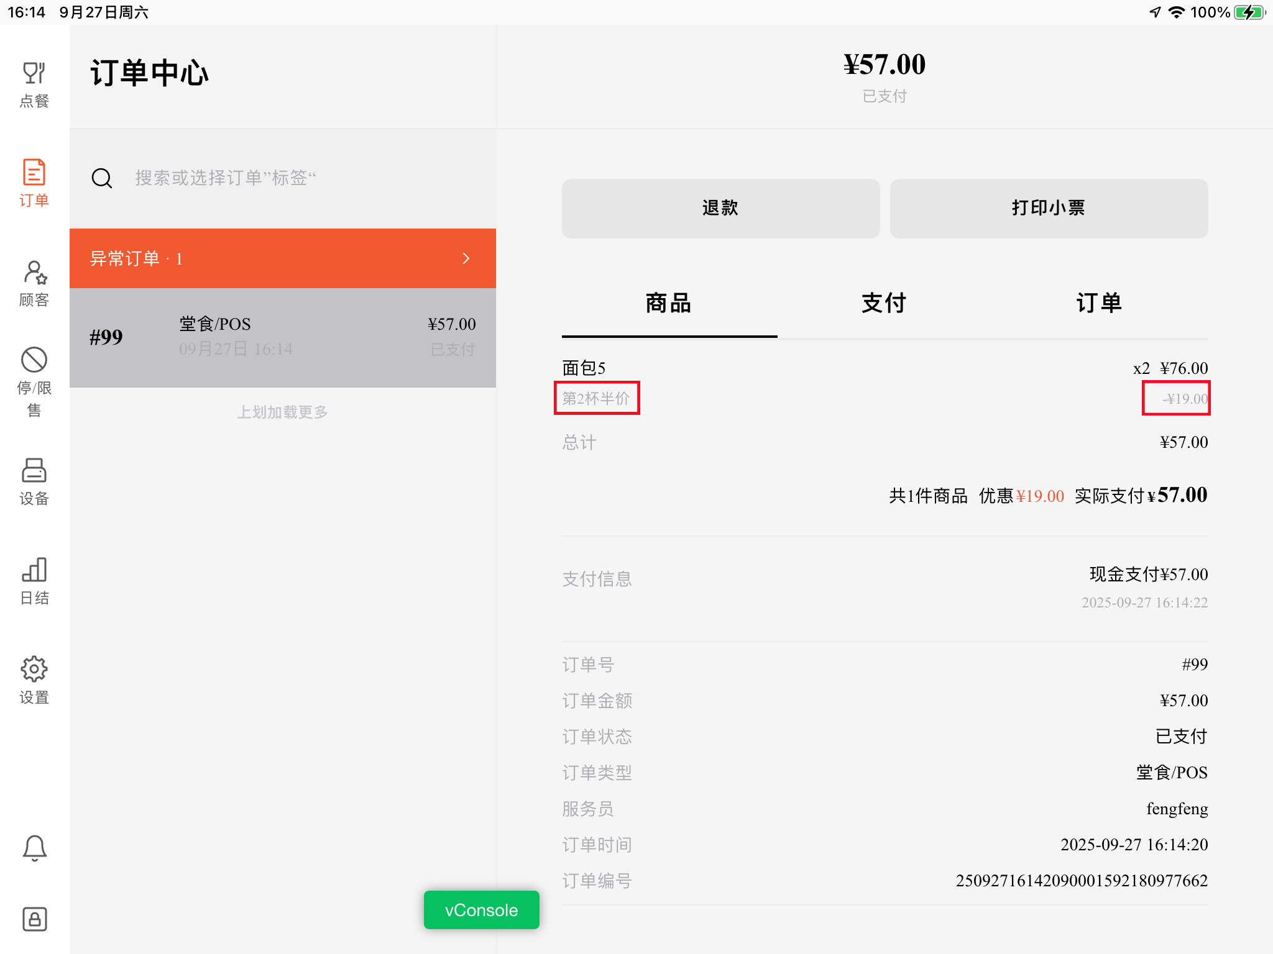Image resolution: width=1273 pixels, height=954 pixels.
Task: Tap the lock screen icon
Action: pyautogui.click(x=34, y=919)
